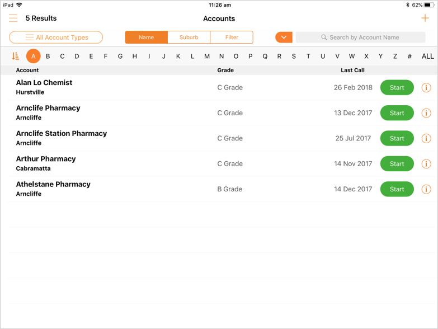Select letter G in index

click(120, 57)
